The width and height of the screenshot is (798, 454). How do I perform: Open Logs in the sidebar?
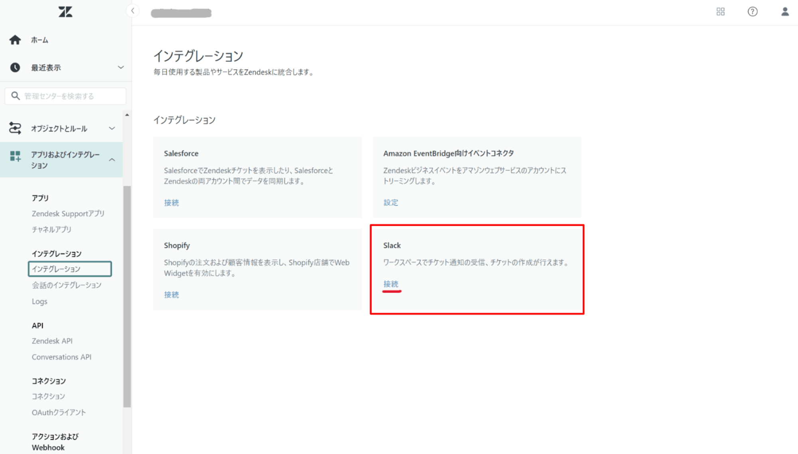tap(40, 302)
